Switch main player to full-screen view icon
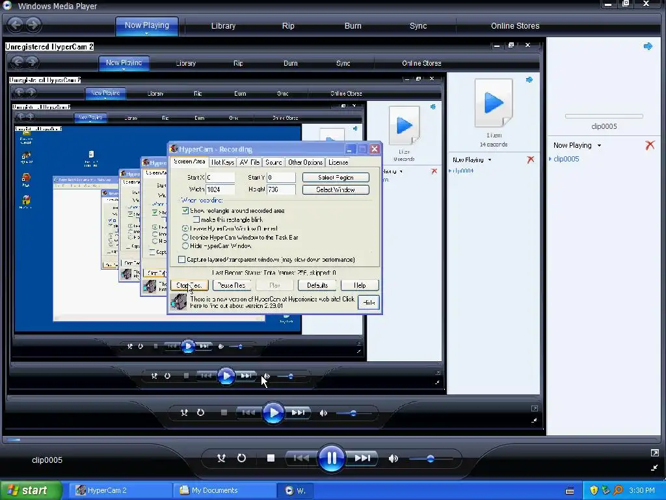666x500 pixels. pyautogui.click(x=654, y=453)
